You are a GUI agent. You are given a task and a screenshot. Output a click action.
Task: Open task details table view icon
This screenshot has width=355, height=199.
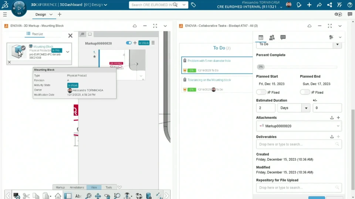click(x=261, y=38)
